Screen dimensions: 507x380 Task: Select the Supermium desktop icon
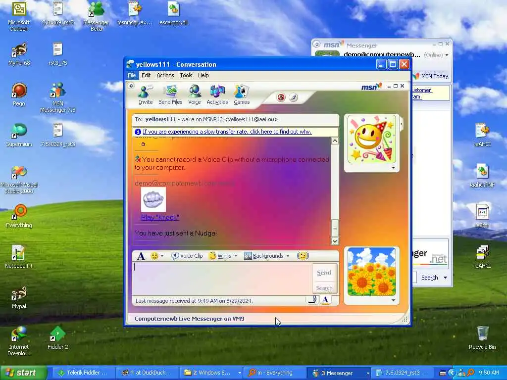point(19,135)
